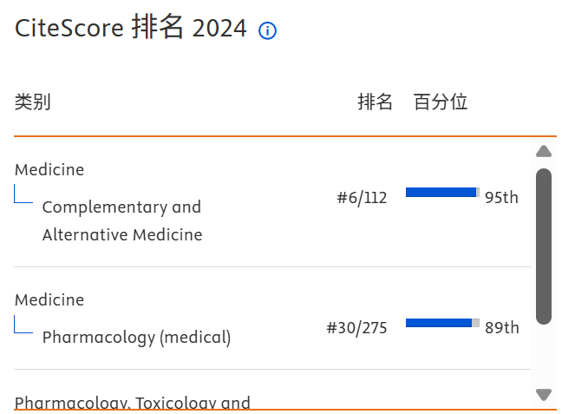Click the CiteScore info icon

[x=267, y=31]
